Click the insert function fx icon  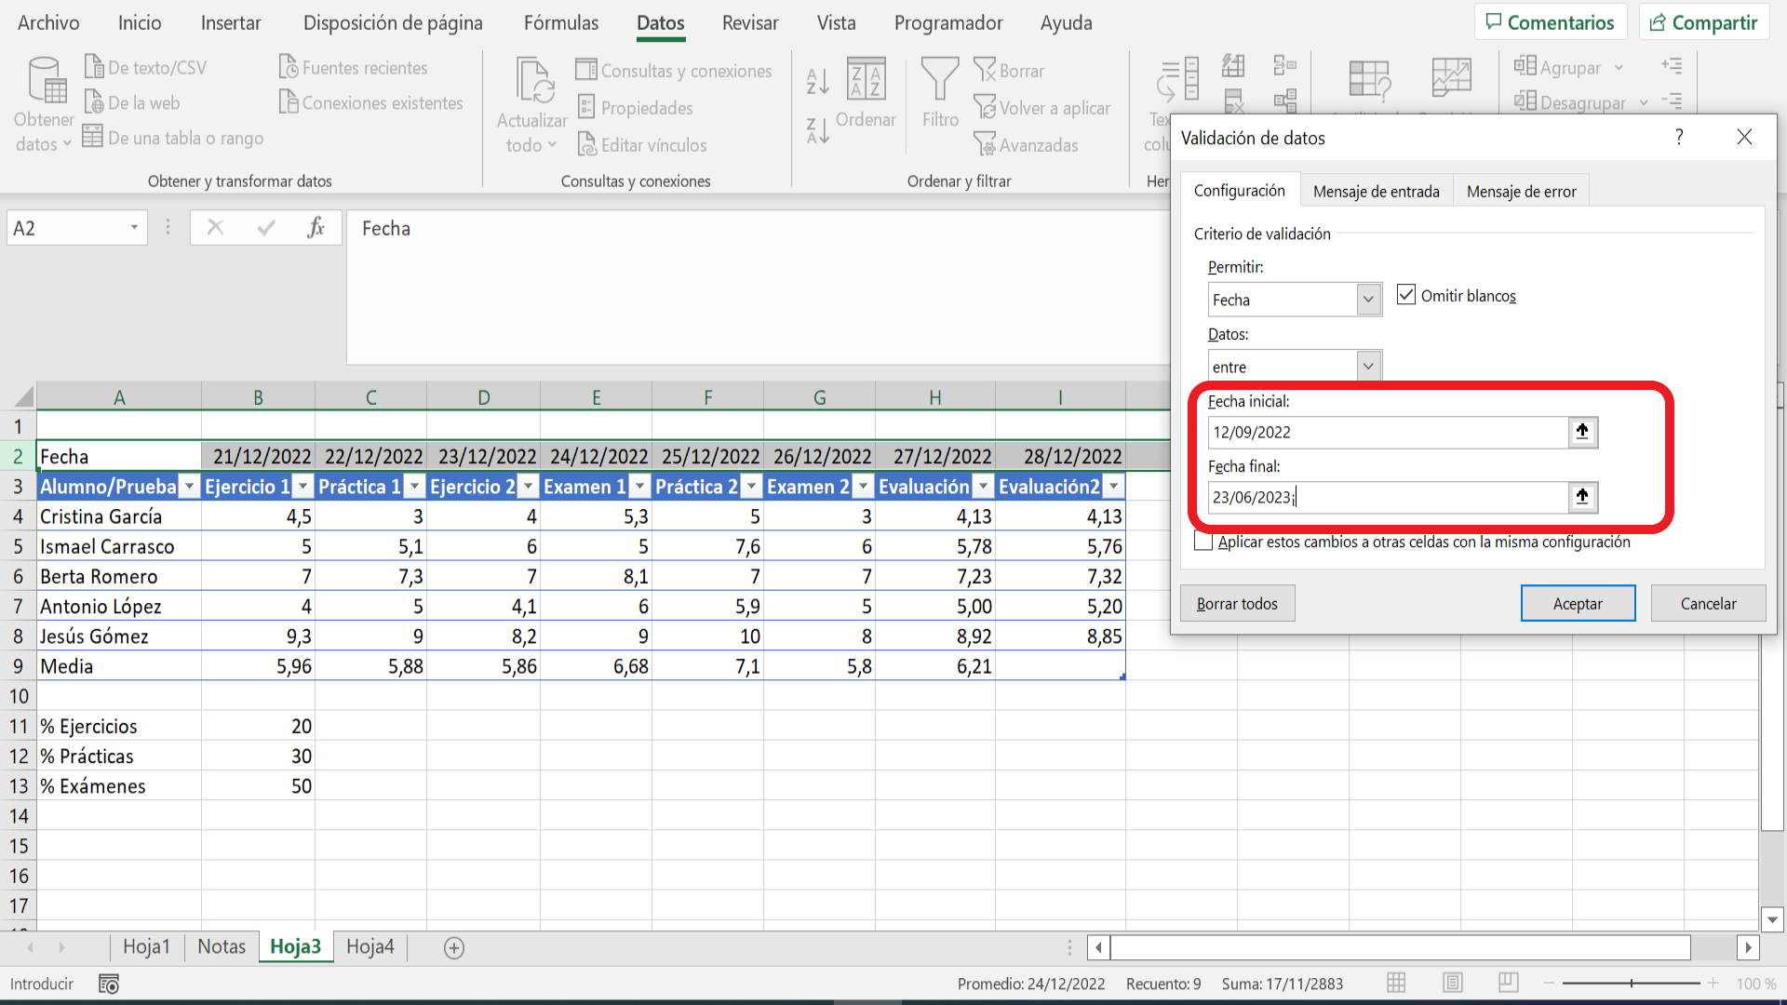click(316, 228)
